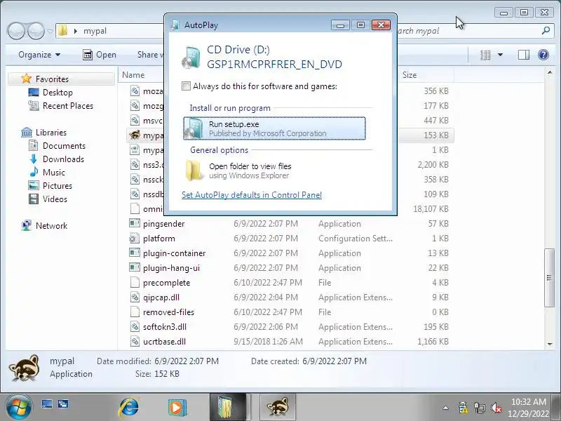The width and height of the screenshot is (561, 421).
Task: Select the precomplete file icon
Action: click(135, 283)
